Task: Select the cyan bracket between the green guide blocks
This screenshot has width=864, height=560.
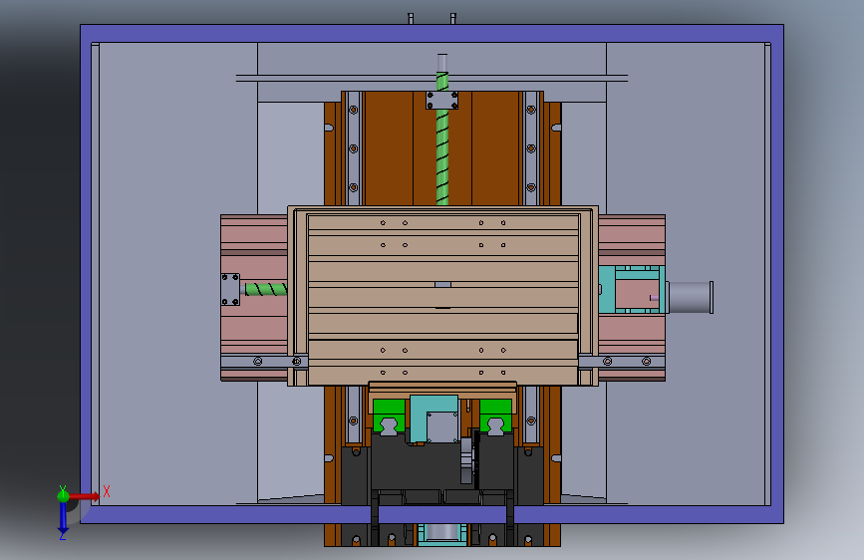Action: tap(434, 419)
